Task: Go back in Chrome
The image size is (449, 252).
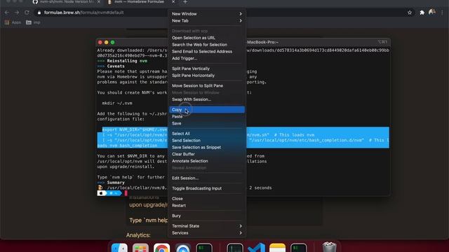Action: point(7,13)
